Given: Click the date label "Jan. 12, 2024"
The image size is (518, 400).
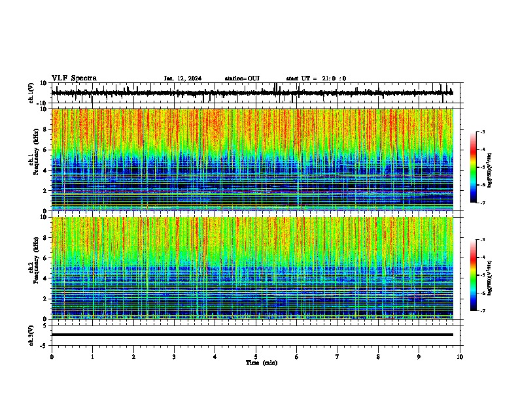Looking at the screenshot, I should pos(182,78).
